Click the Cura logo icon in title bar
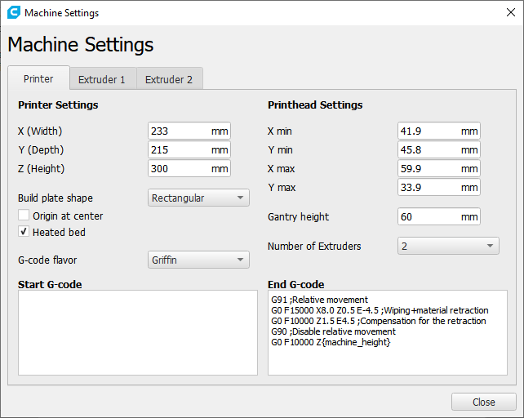The image size is (524, 418). pyautogui.click(x=14, y=12)
